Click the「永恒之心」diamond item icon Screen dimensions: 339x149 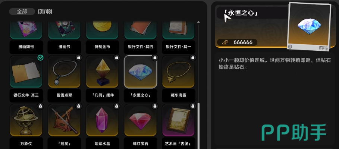pos(140,72)
